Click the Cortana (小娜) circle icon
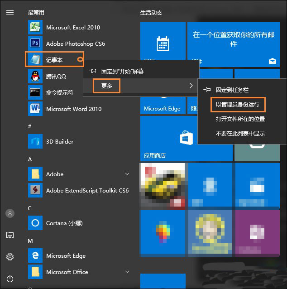Image resolution: width=287 pixels, height=289 pixels. pos(35,223)
